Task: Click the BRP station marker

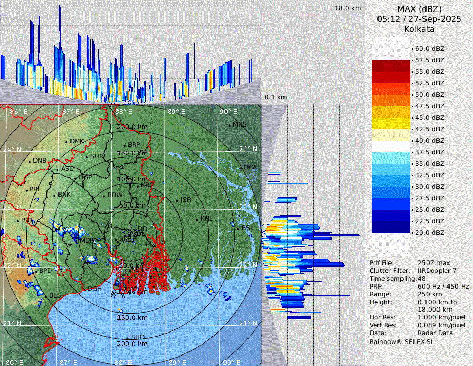Action: (124, 145)
